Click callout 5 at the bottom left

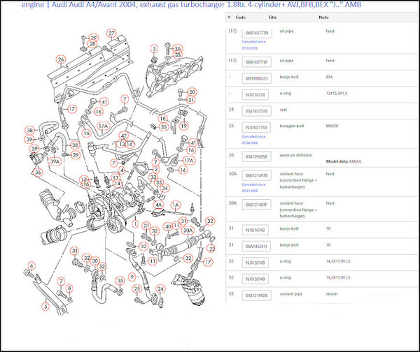[45, 306]
